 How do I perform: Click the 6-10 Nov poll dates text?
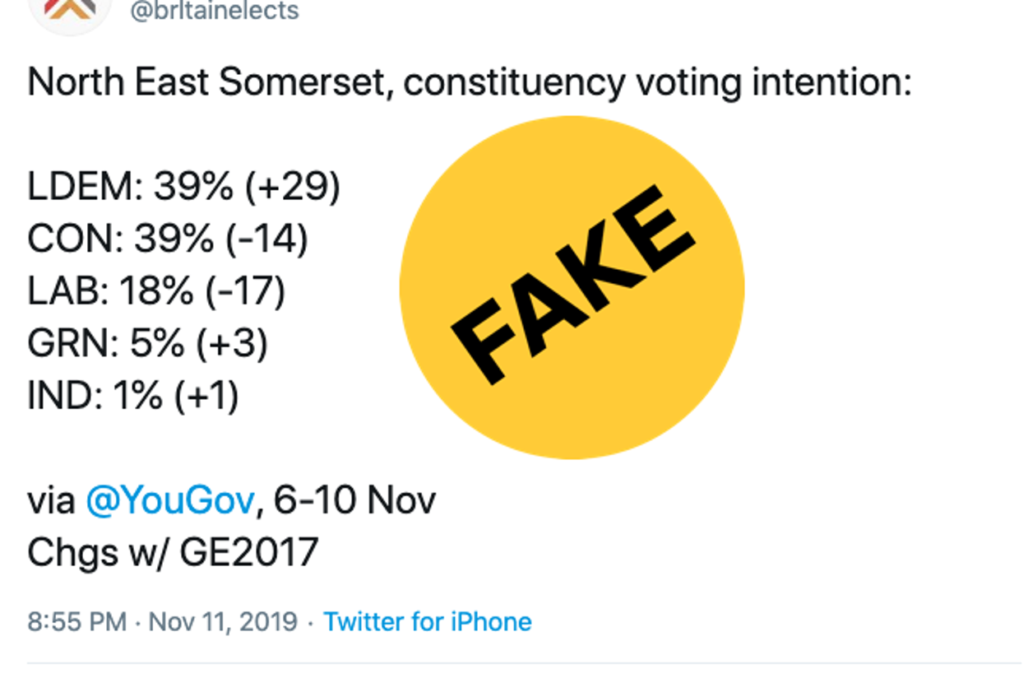(x=354, y=500)
